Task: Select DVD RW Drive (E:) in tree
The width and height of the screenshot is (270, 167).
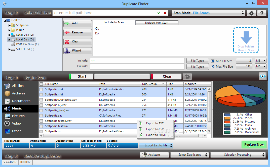Action: click(27, 44)
